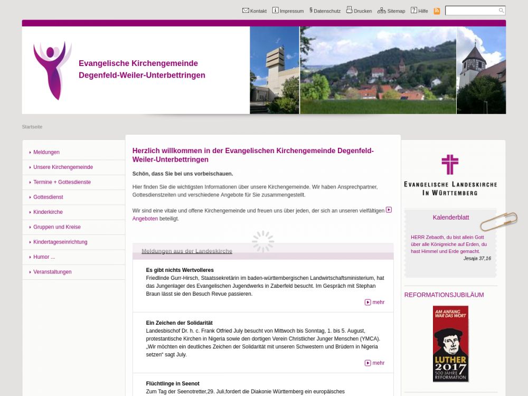
Task: Click the purple figure church logo
Action: click(x=52, y=70)
